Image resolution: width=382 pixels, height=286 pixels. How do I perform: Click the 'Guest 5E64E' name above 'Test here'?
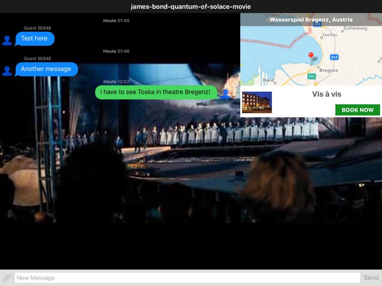click(37, 28)
